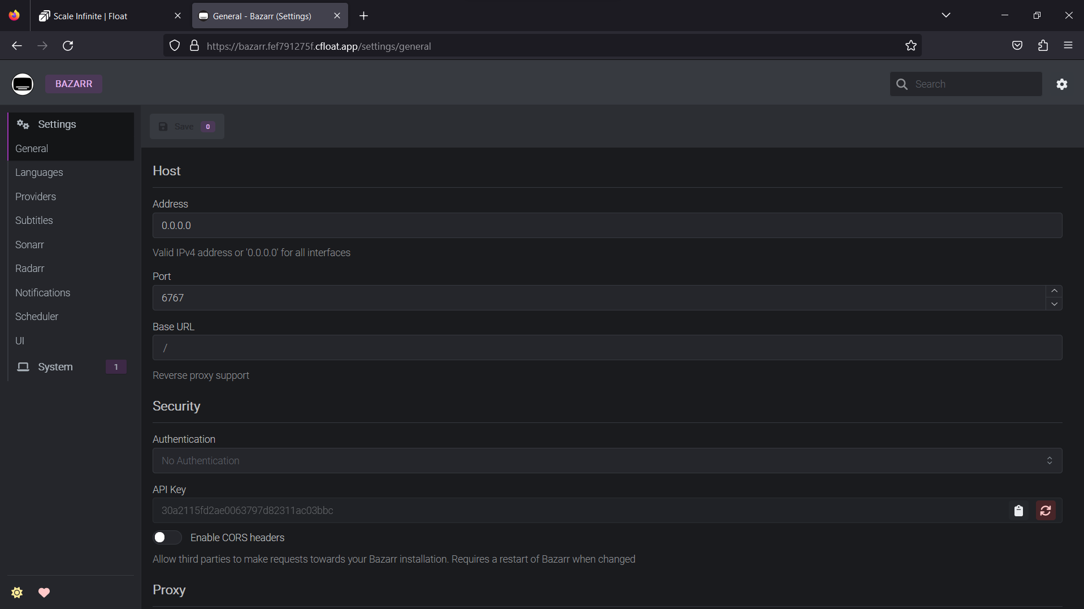Focus the Port input field
The width and height of the screenshot is (1084, 609).
click(x=599, y=297)
